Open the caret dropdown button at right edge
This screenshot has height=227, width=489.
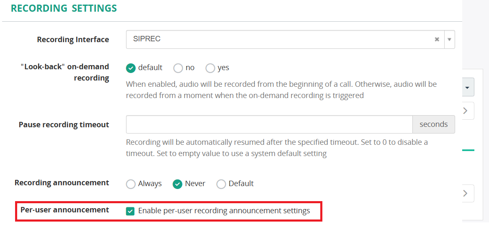[x=467, y=88]
